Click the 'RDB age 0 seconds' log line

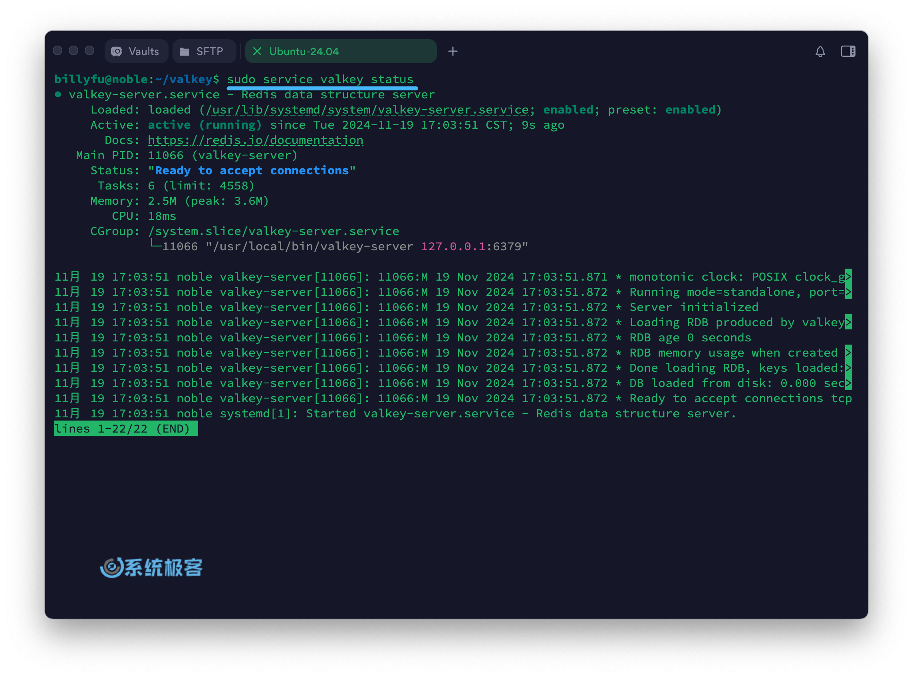(x=403, y=337)
